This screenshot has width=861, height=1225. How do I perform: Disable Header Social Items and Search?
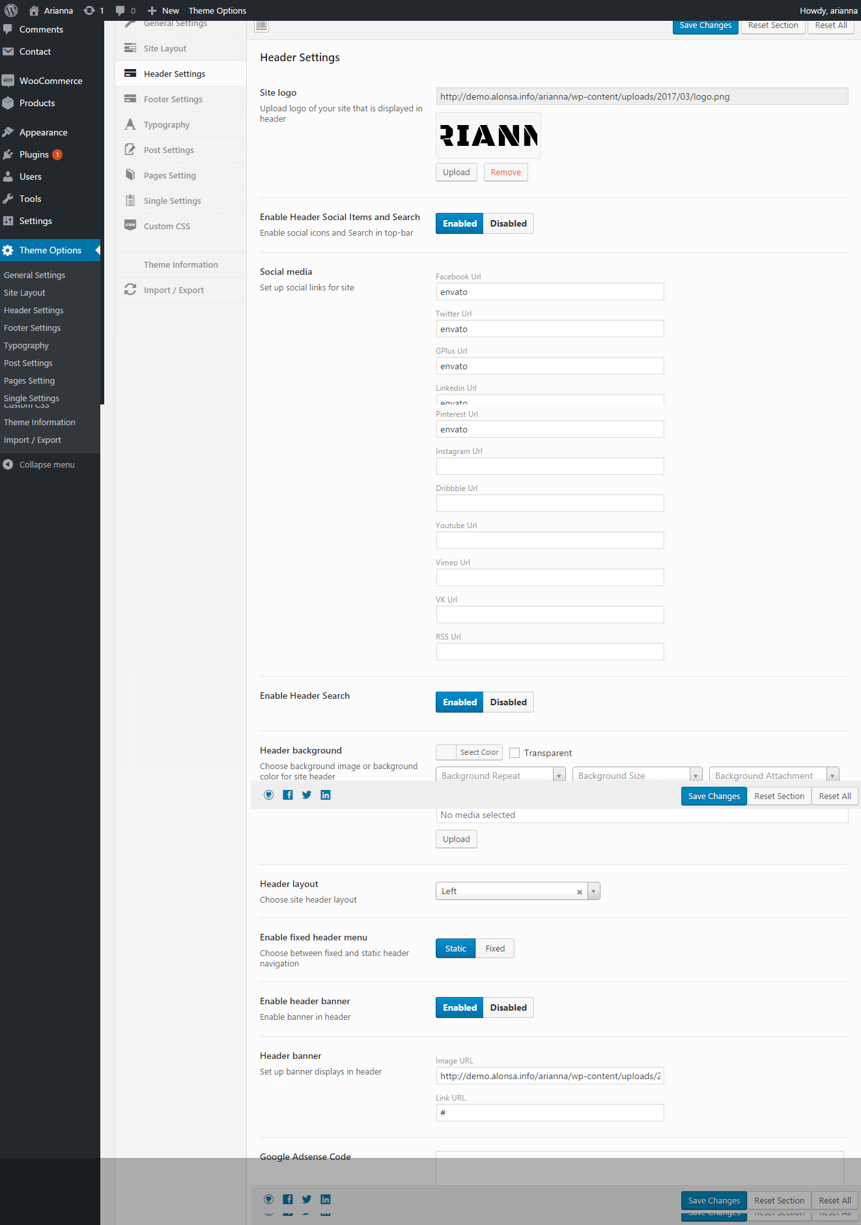click(x=508, y=223)
